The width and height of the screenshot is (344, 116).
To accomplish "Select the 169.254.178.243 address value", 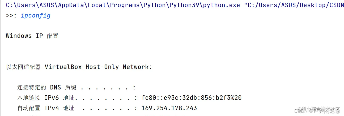I will tap(169, 108).
